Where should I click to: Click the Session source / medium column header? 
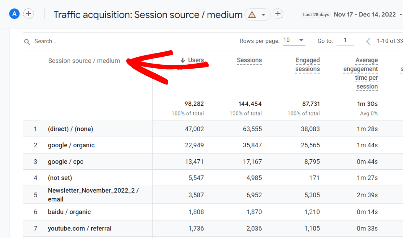pyautogui.click(x=84, y=61)
